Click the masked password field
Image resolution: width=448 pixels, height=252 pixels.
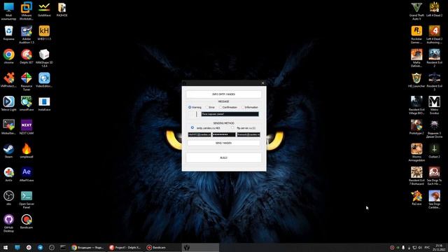(224, 134)
